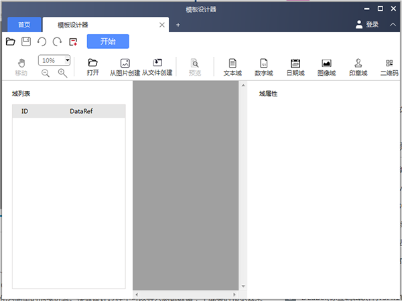This screenshot has height=301, width=402.
Task: Maximize the 模板设计器 window
Action: pos(380,9)
